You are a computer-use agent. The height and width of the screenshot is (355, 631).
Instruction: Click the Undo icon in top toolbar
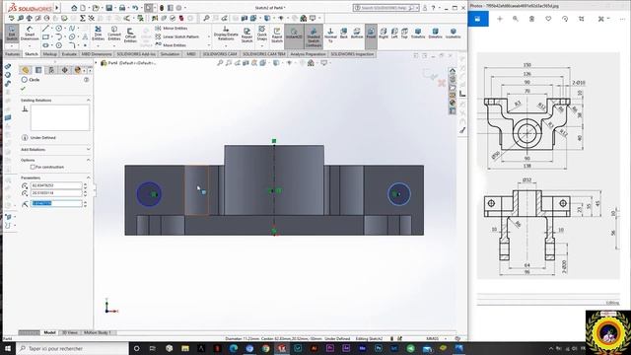[x=135, y=8]
